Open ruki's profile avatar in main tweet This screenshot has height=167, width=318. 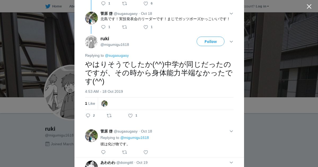(x=91, y=42)
